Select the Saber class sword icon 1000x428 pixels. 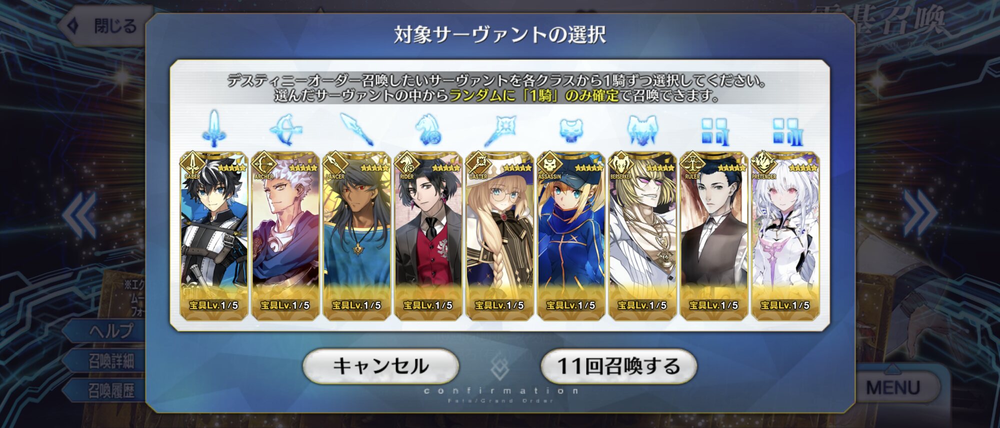[214, 129]
